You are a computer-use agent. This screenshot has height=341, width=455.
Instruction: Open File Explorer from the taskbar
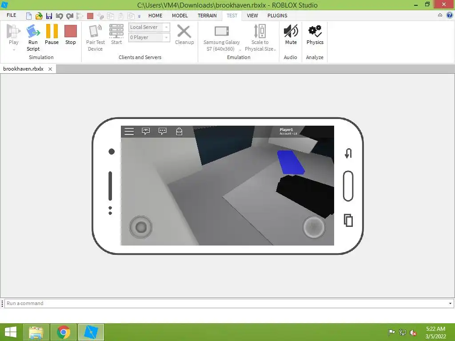click(x=36, y=332)
